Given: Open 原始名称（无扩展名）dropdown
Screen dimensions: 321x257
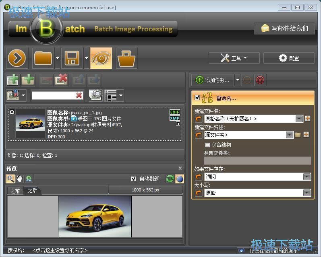Looking at the screenshot, I should (x=299, y=119).
